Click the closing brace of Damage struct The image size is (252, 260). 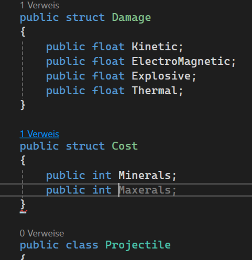[23, 105]
